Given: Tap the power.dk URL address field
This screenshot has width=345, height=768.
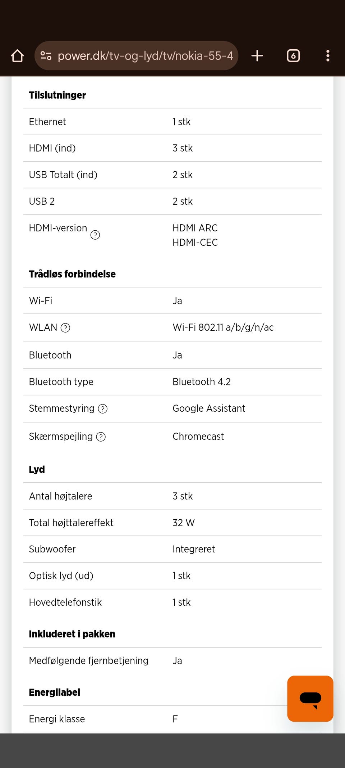Looking at the screenshot, I should (145, 56).
